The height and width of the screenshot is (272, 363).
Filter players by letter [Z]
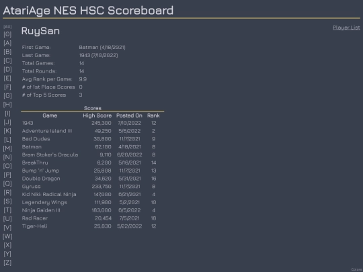pos(7,263)
